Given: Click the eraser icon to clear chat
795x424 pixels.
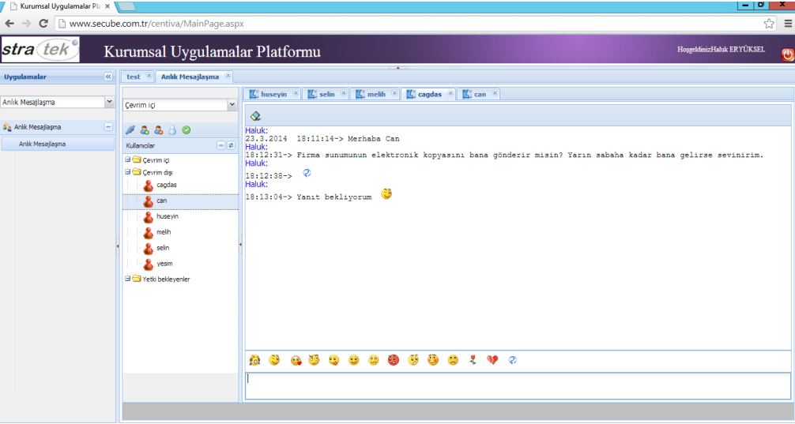Looking at the screenshot, I should 255,115.
